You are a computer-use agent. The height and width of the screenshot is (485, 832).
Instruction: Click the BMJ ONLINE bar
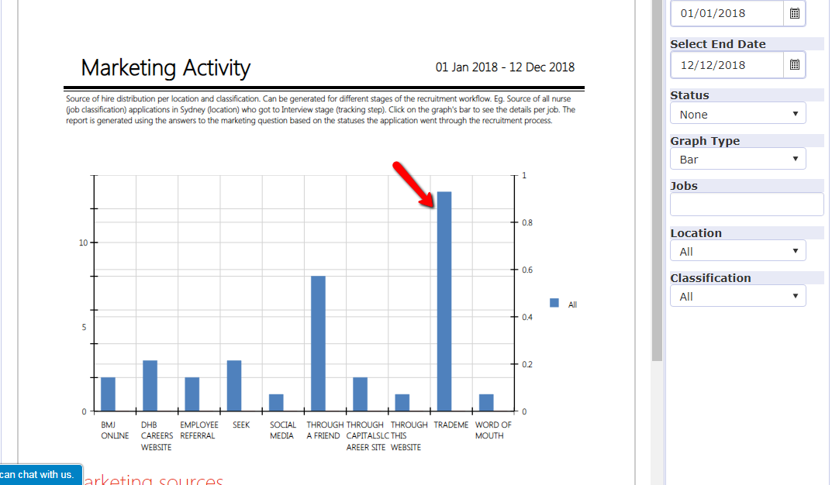[108, 394]
